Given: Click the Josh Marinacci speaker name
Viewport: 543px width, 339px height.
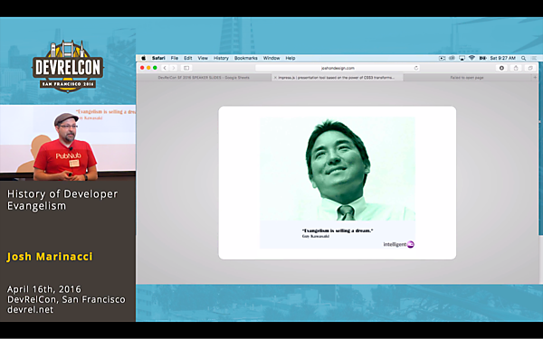Looking at the screenshot, I should [50, 257].
